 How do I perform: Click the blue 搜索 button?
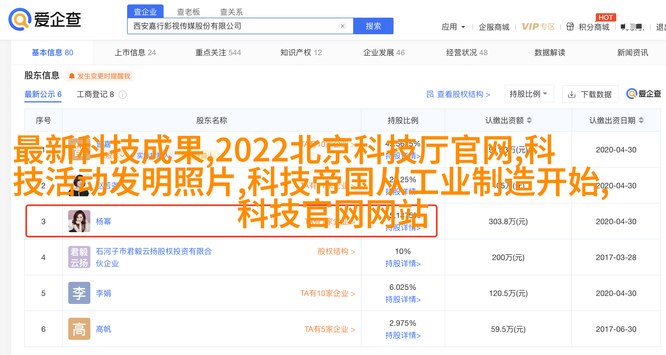click(x=373, y=26)
